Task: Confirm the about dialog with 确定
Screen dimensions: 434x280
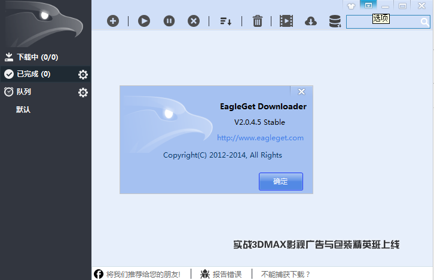Action: coord(281,181)
